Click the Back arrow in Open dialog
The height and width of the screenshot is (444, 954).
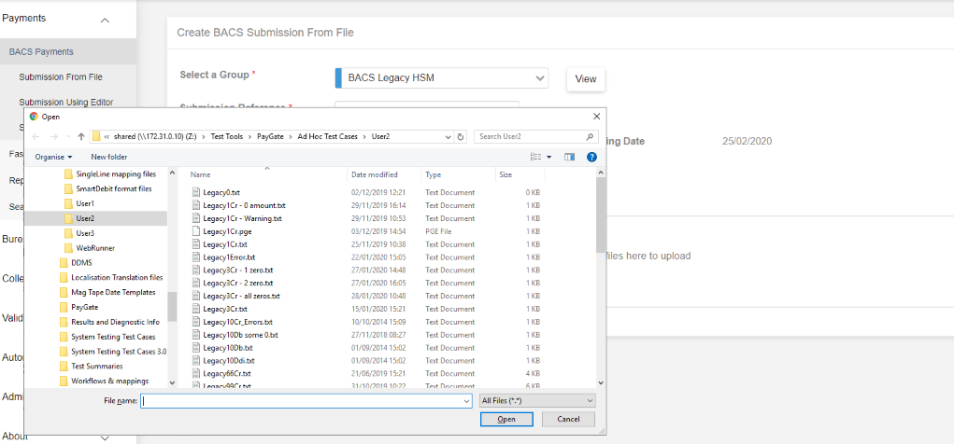click(36, 137)
